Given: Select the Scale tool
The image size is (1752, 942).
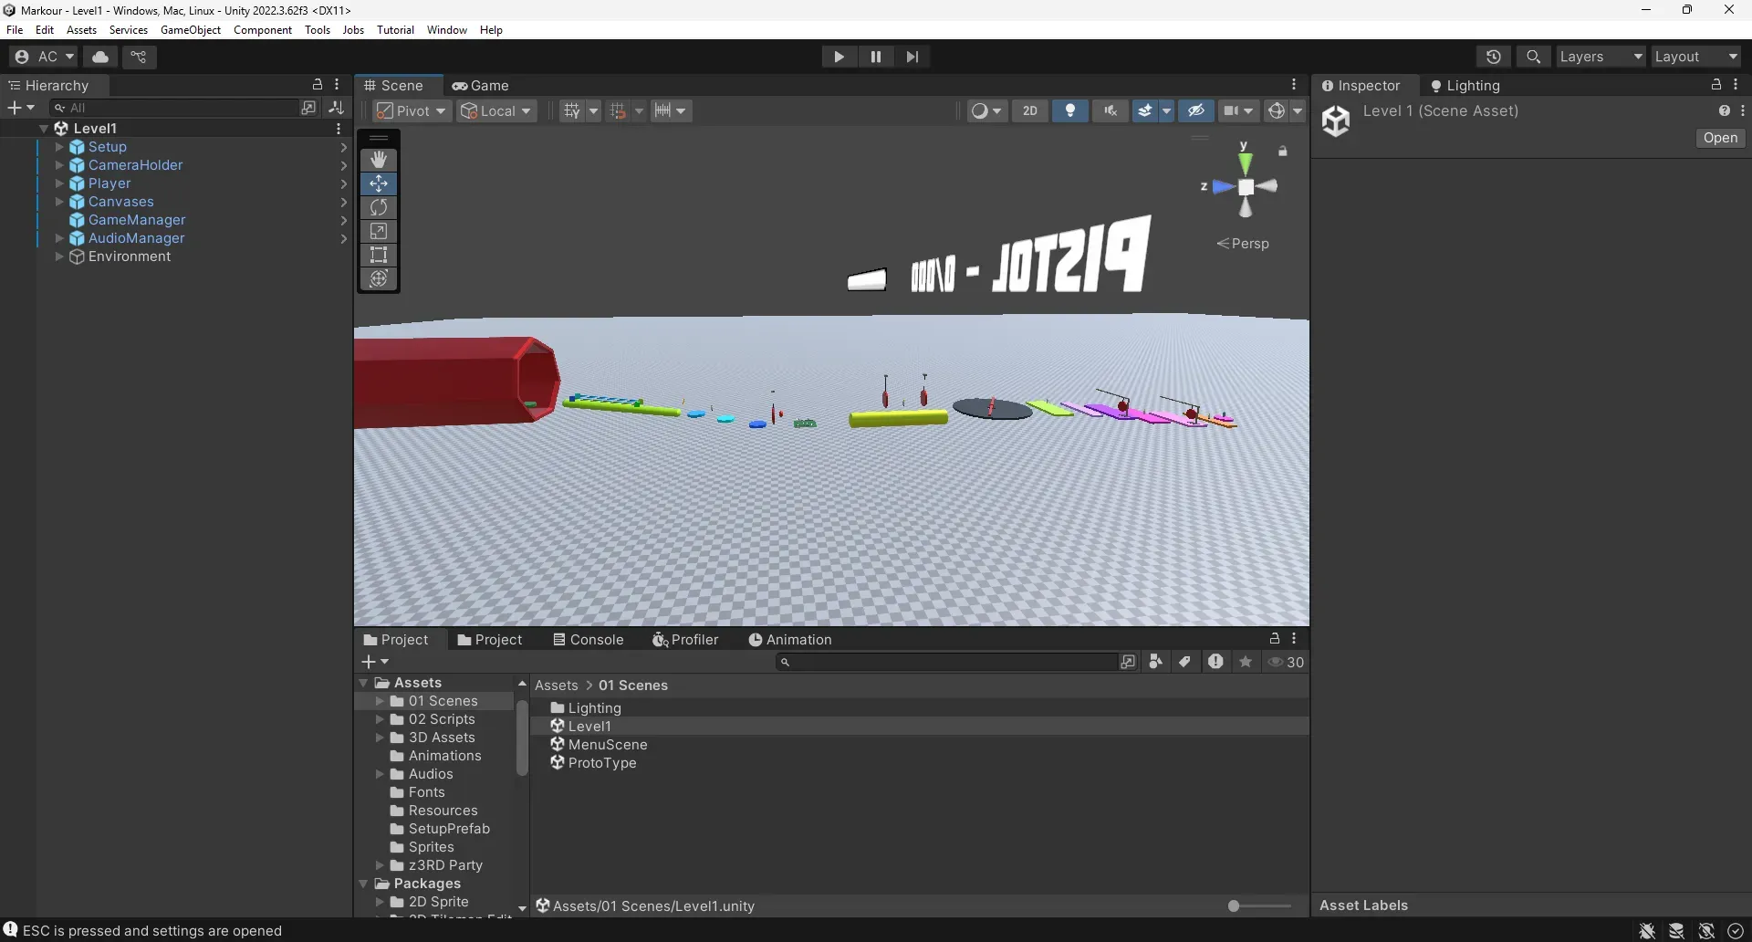Looking at the screenshot, I should pos(379,231).
